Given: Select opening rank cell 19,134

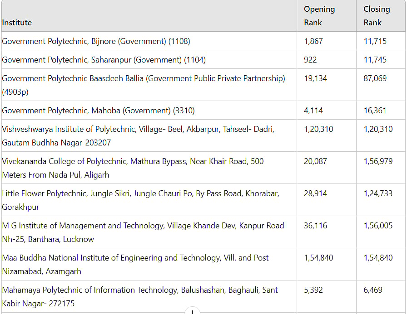Looking at the screenshot, I should tap(315, 78).
